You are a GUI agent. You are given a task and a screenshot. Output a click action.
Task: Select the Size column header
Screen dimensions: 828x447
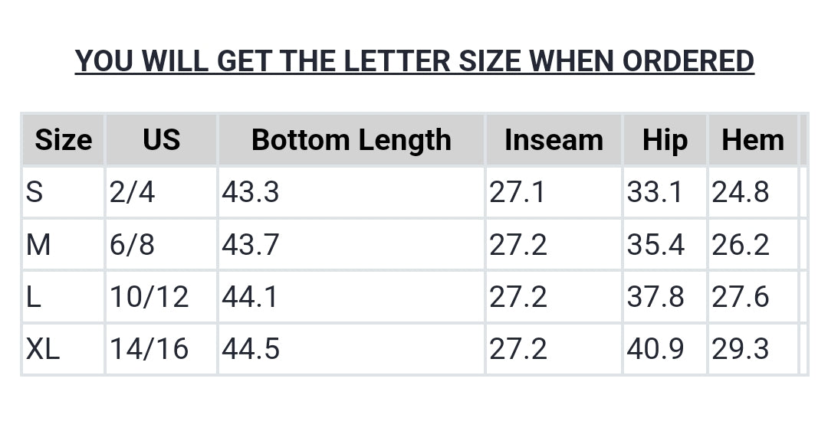coord(63,140)
